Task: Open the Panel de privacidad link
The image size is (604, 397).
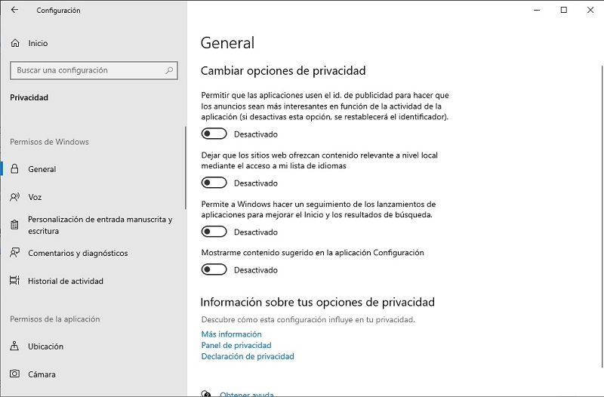Action: pos(236,345)
